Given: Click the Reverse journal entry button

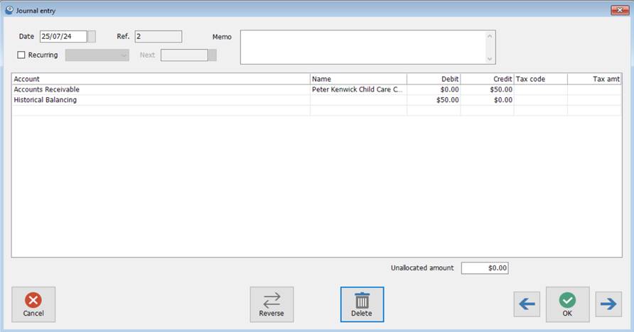Looking at the screenshot, I should tap(272, 304).
